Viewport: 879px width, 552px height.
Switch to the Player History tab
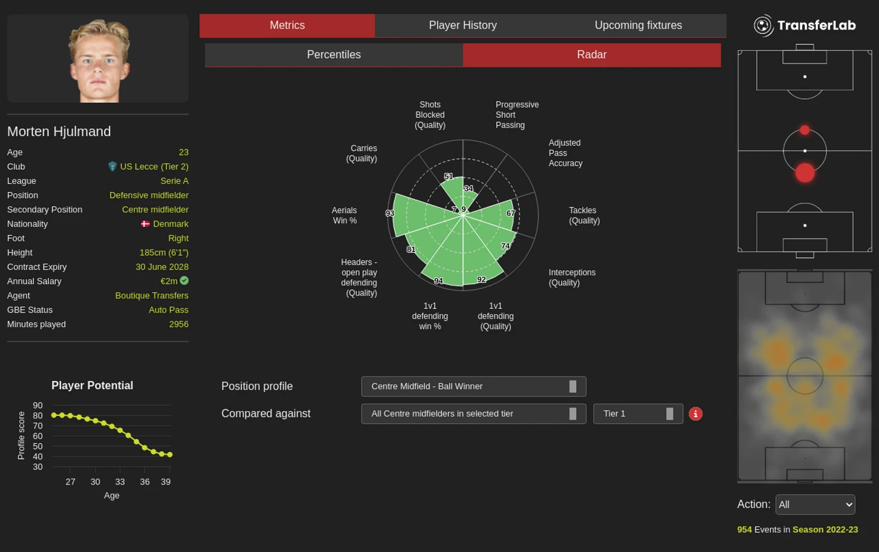(462, 25)
